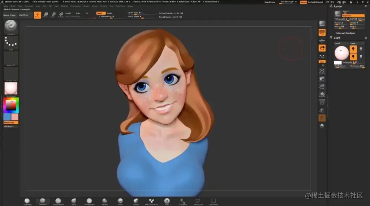Collapse the Render panel header
The height and width of the screenshot is (206, 370).
tap(338, 7)
